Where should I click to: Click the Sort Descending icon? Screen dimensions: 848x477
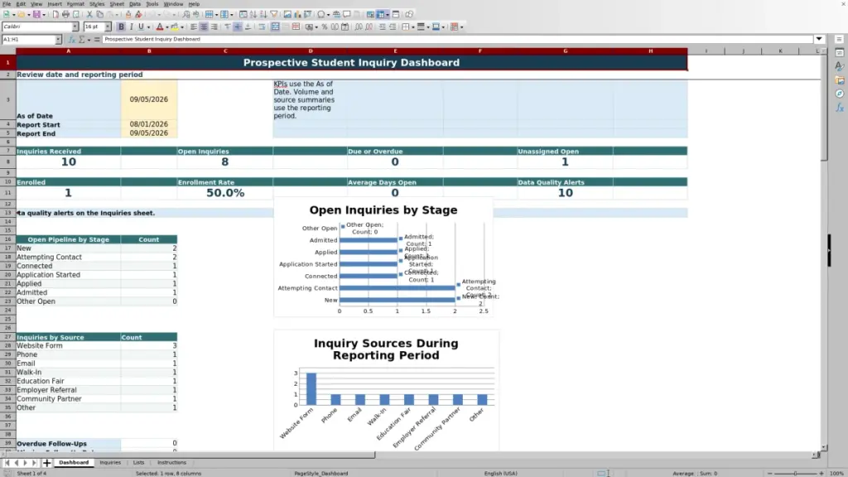263,14
